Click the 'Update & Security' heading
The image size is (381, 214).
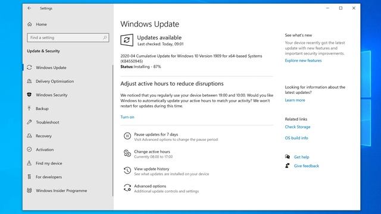pos(43,51)
